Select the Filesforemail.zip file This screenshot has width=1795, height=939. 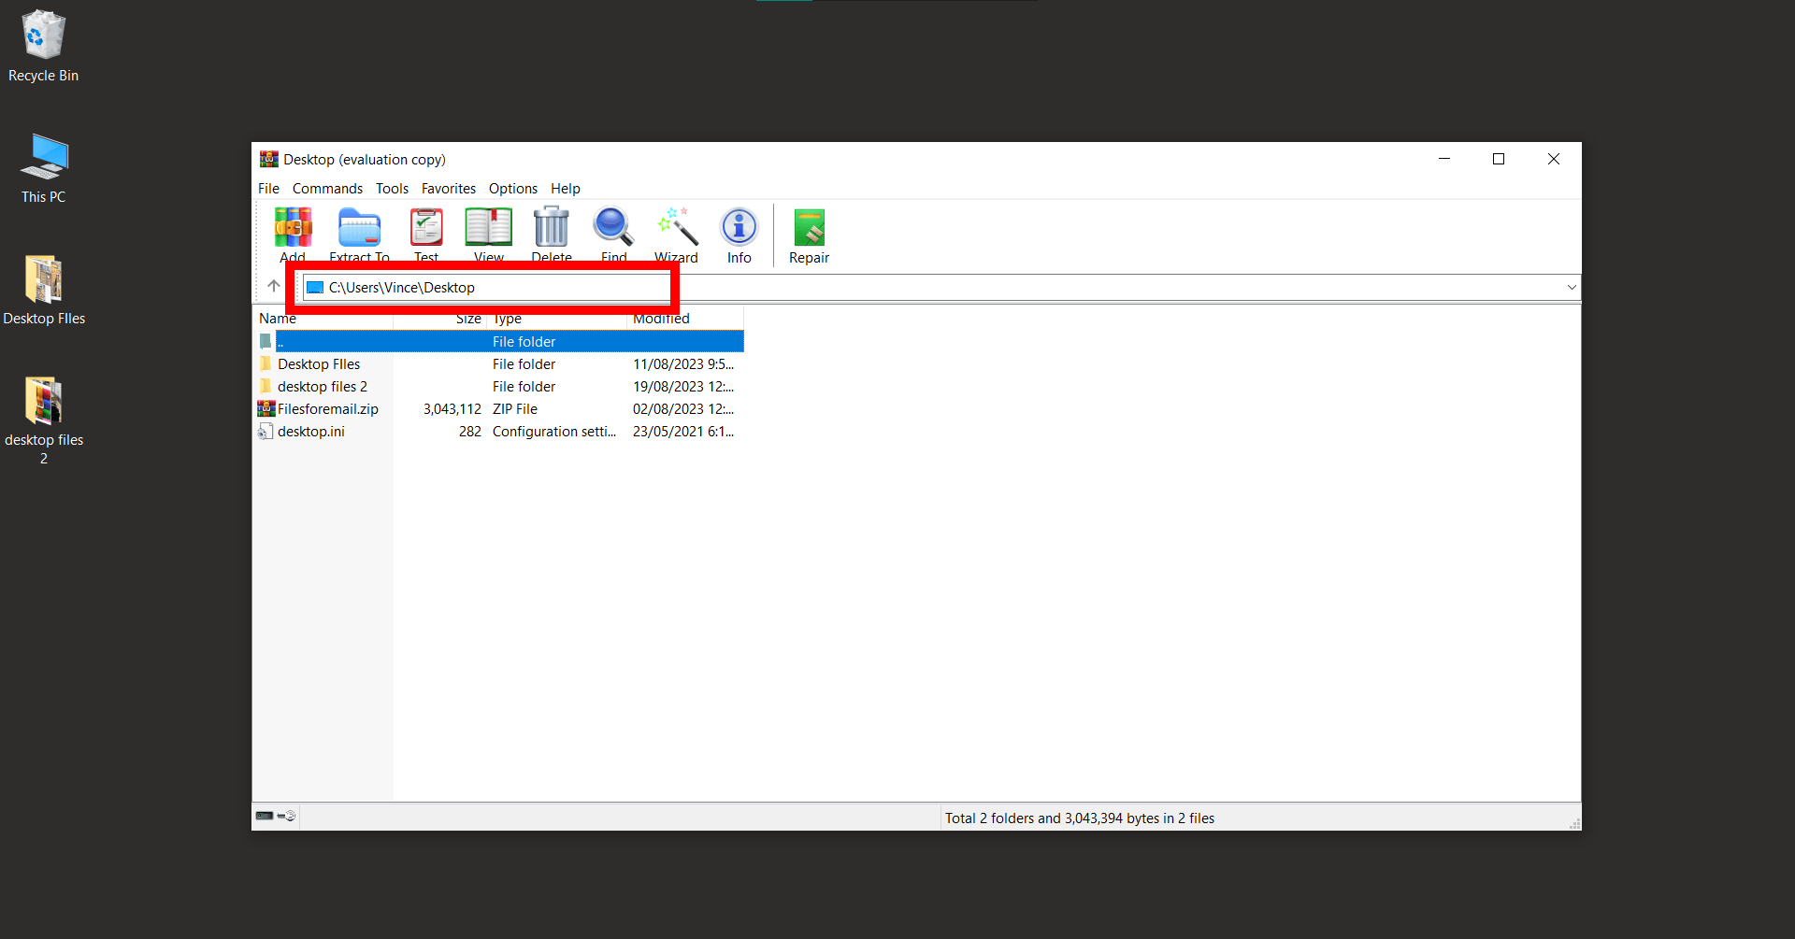click(328, 408)
